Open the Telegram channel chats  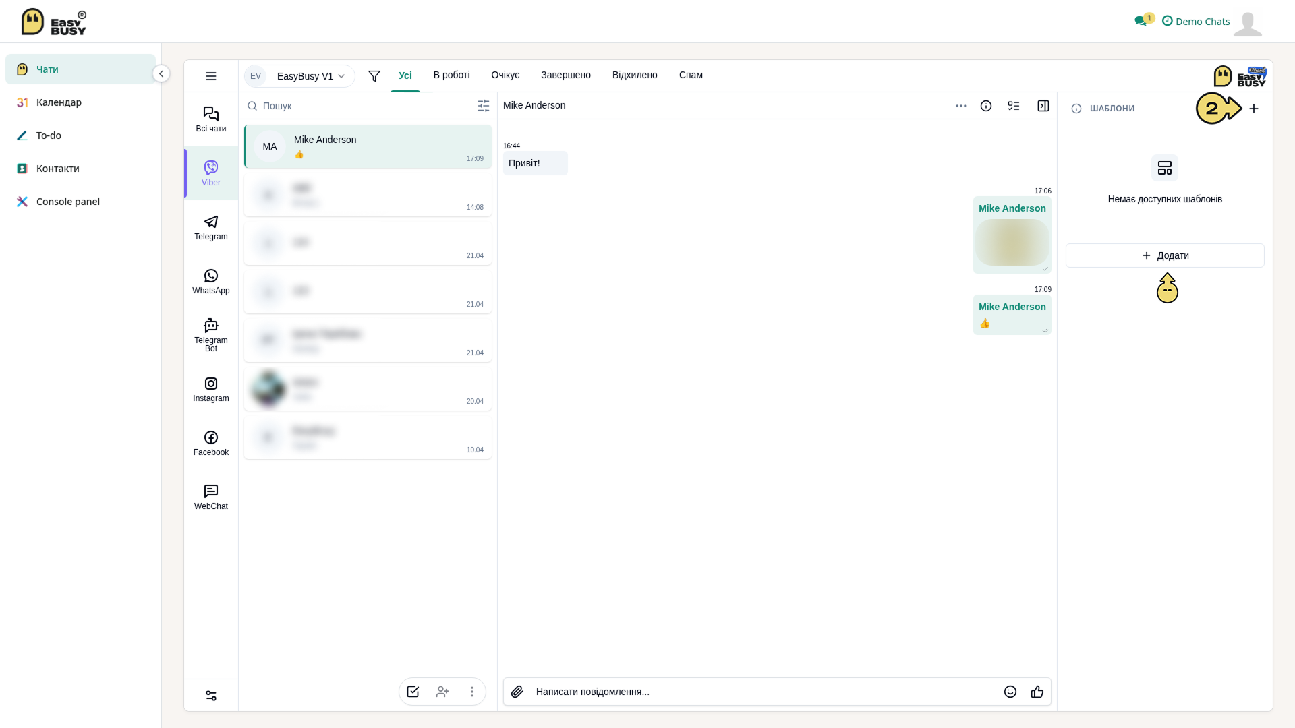tap(211, 227)
